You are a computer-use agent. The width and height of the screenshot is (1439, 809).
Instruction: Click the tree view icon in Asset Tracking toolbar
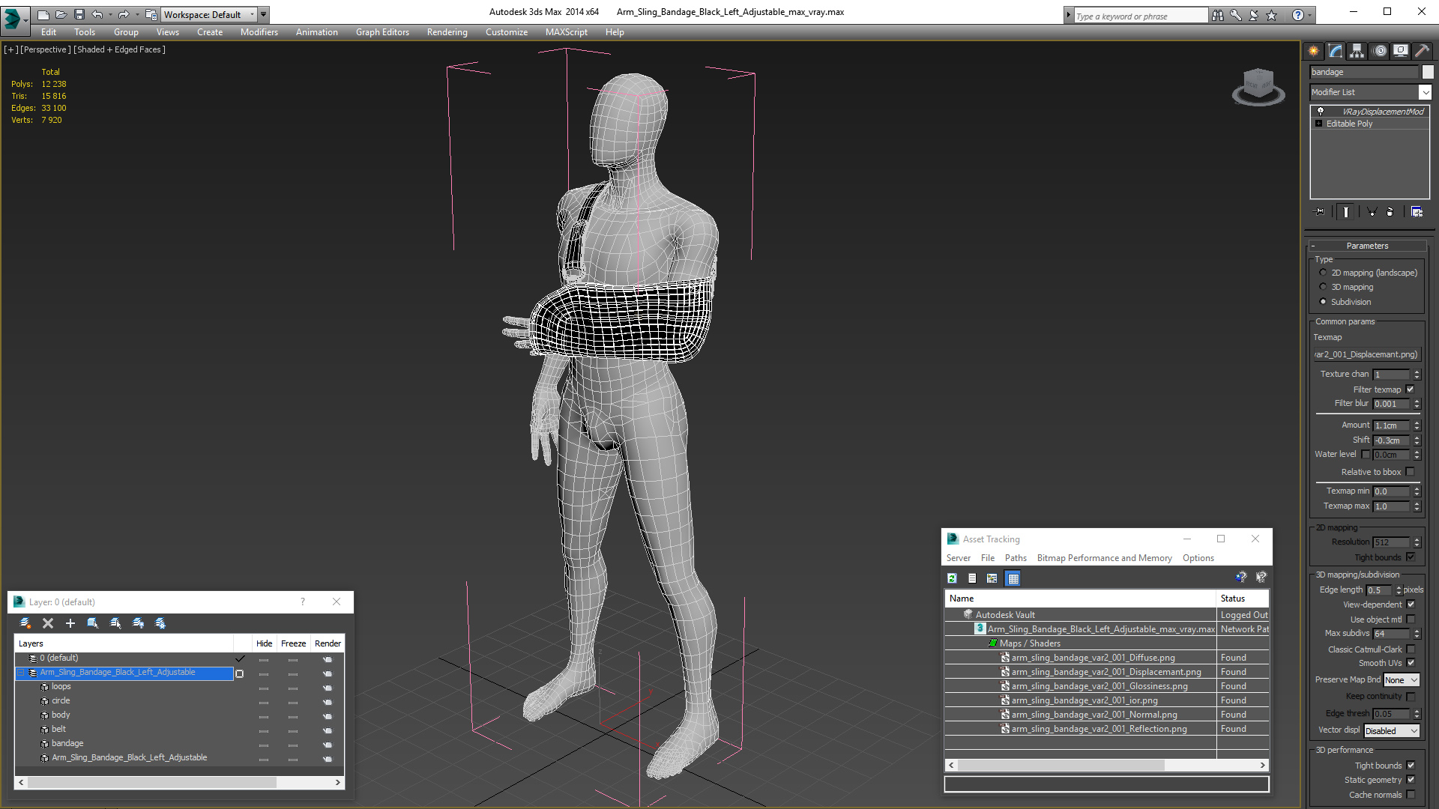[992, 578]
